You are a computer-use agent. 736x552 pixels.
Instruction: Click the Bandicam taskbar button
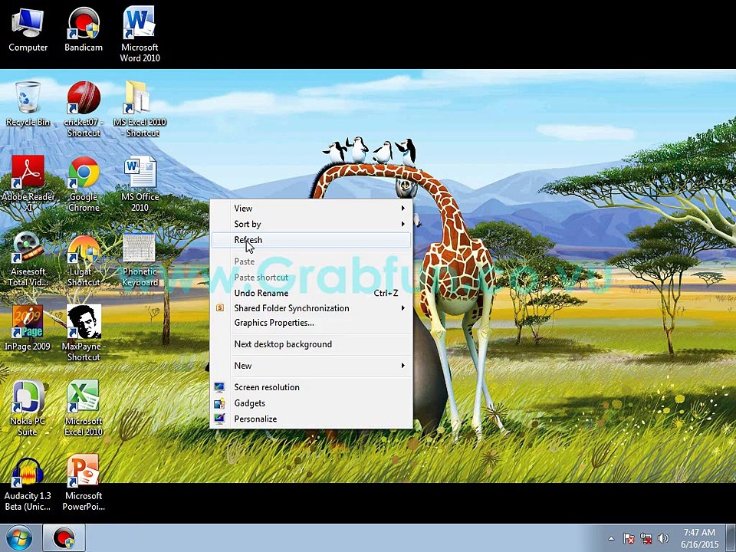[64, 538]
